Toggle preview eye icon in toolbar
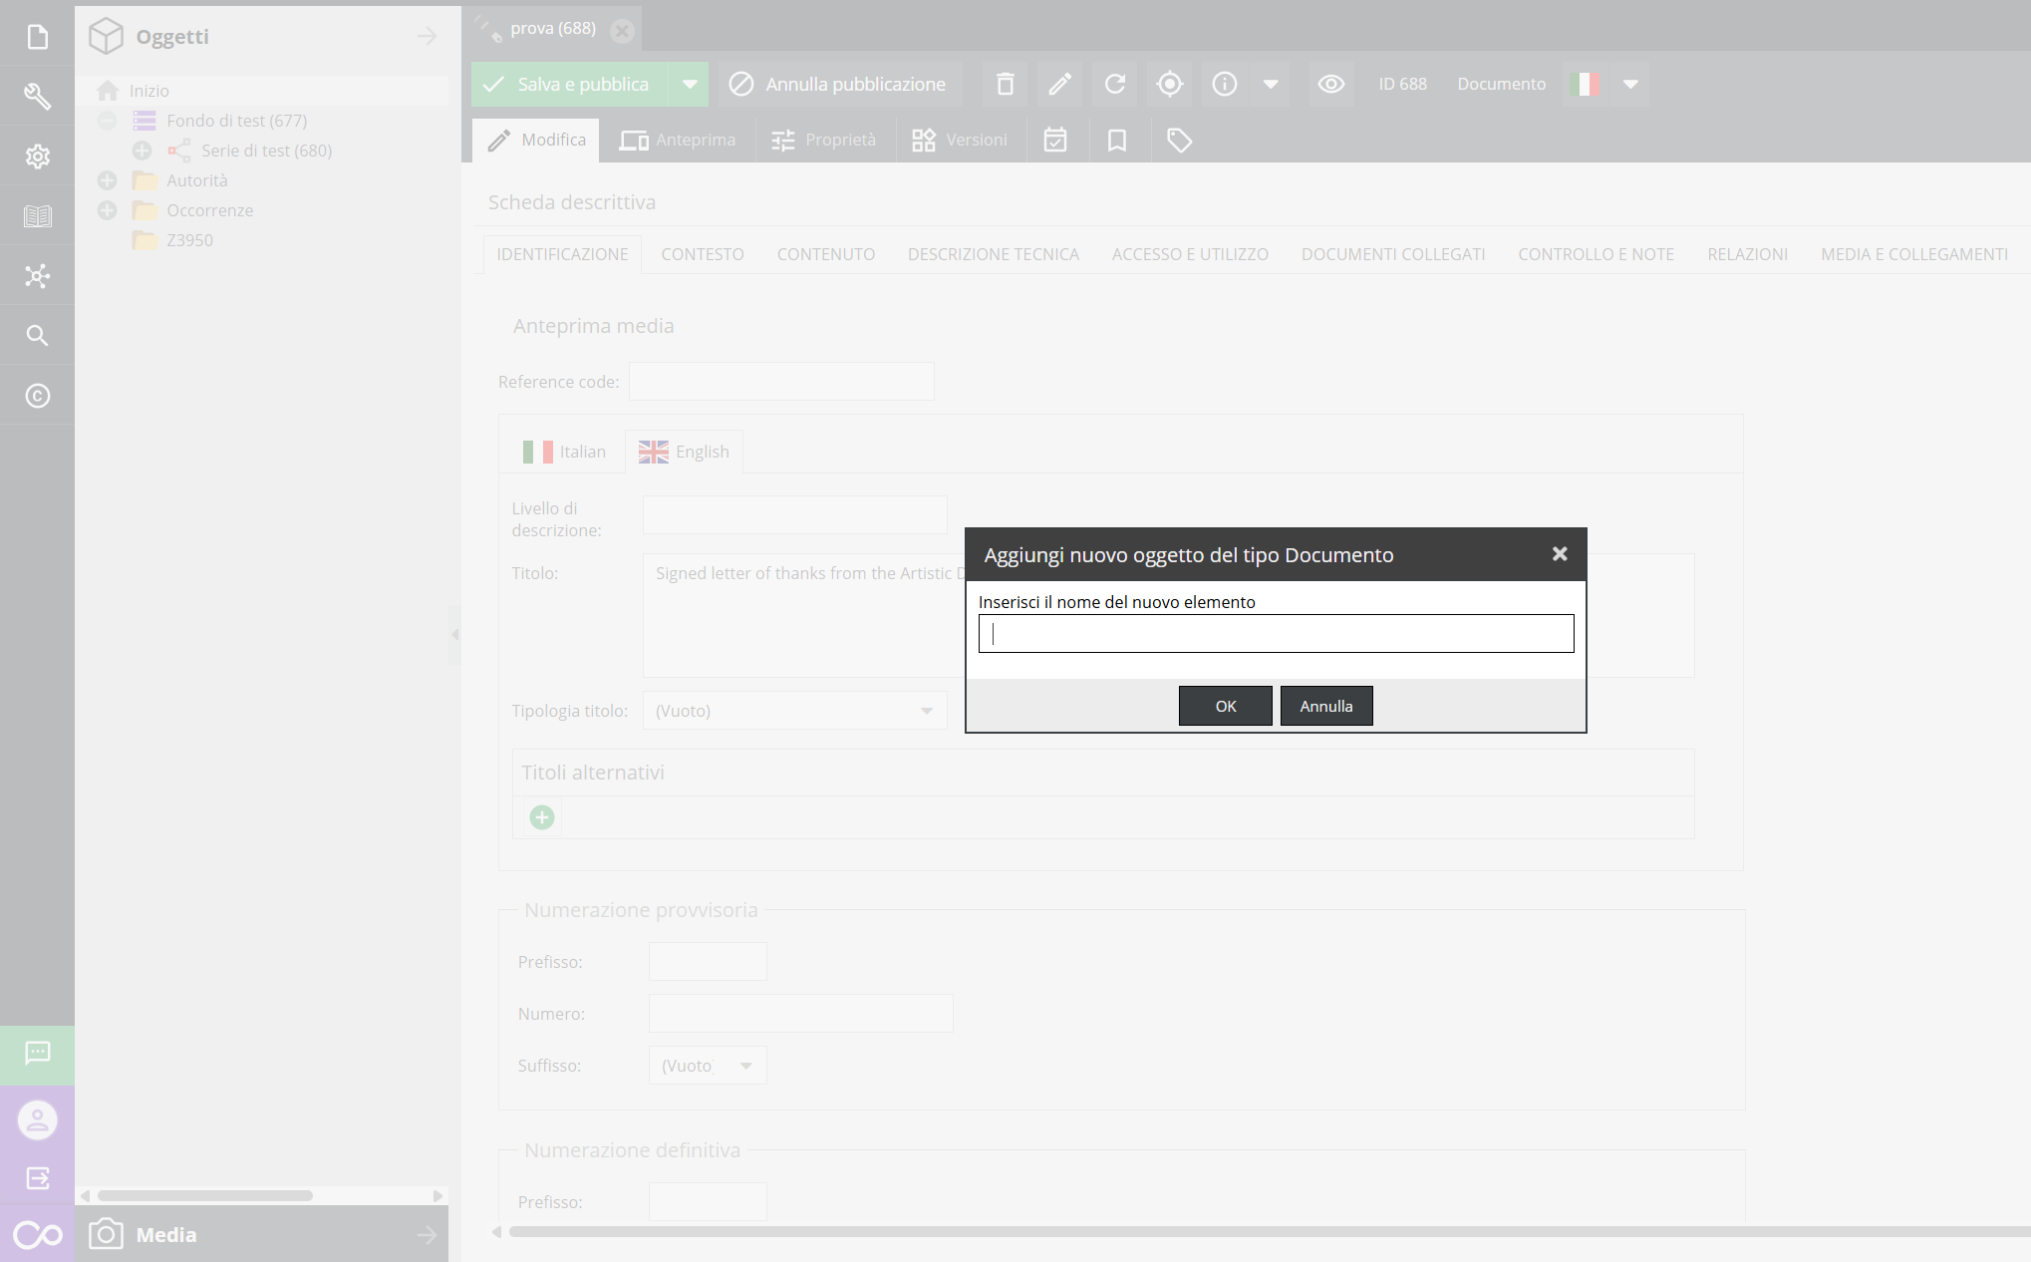This screenshot has width=2031, height=1262. pyautogui.click(x=1331, y=84)
